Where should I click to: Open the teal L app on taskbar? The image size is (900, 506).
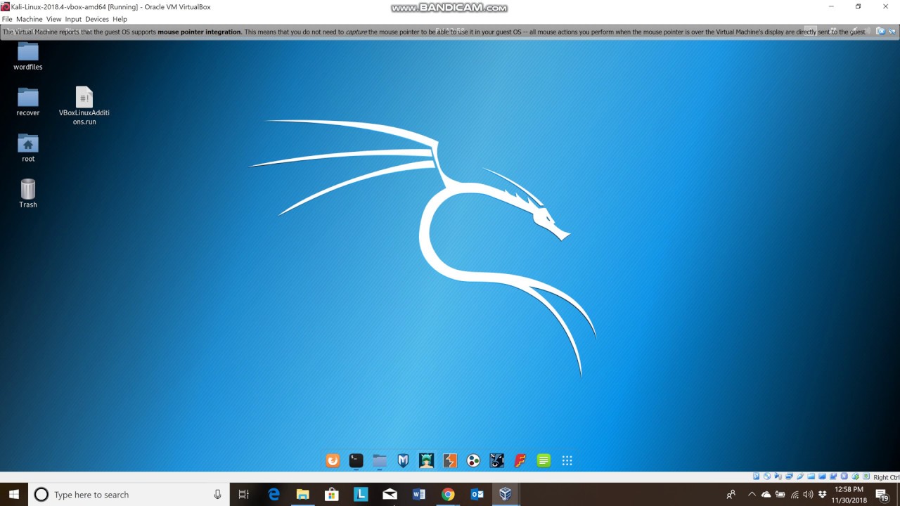(361, 495)
